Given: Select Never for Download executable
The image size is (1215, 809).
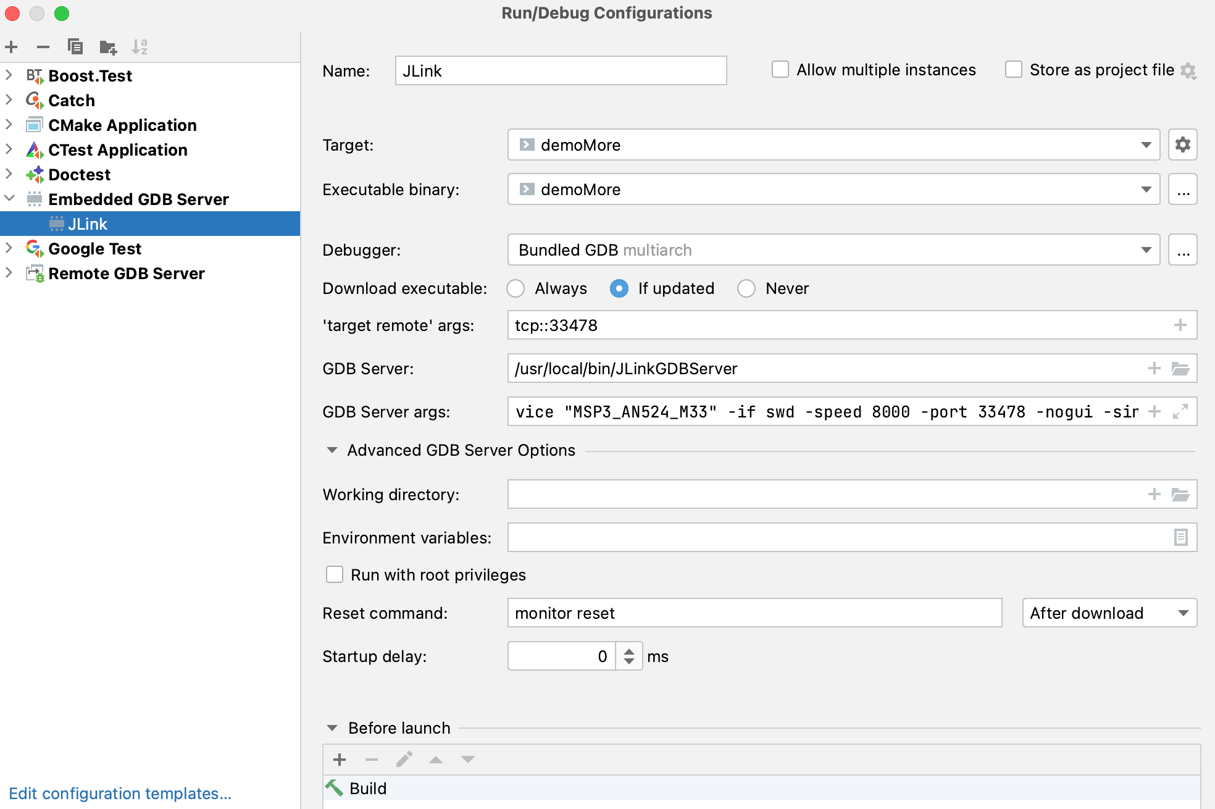Looking at the screenshot, I should 746,288.
